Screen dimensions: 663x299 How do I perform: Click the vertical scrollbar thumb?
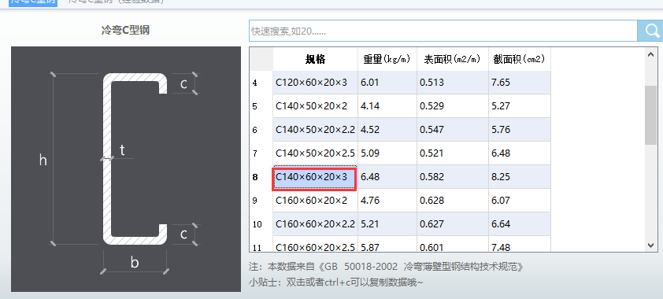650,116
